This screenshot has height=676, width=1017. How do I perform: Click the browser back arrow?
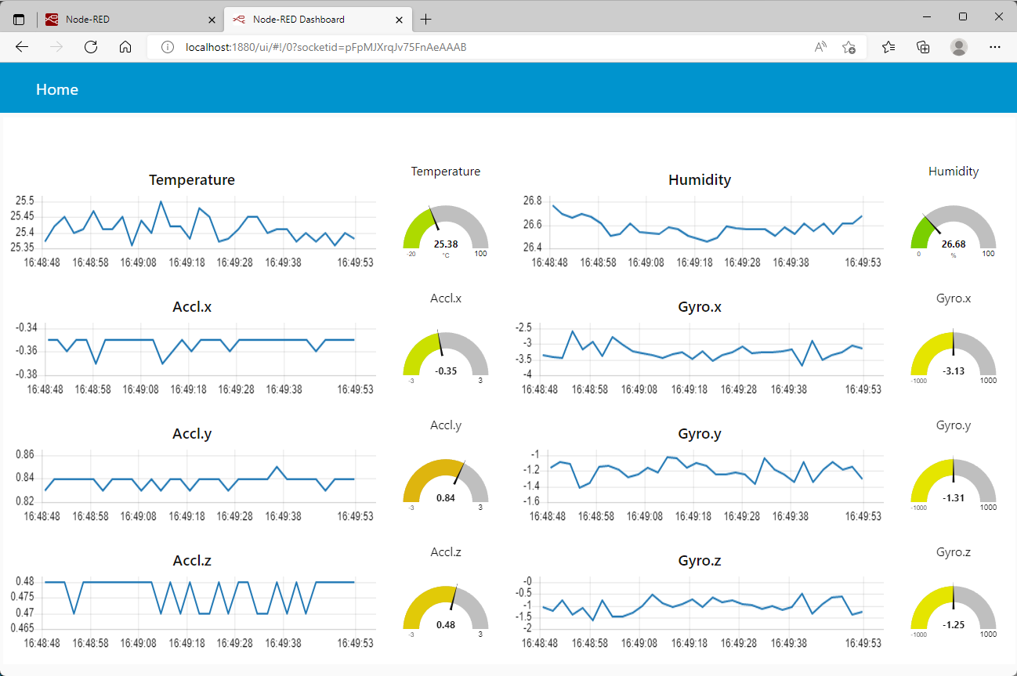point(22,47)
